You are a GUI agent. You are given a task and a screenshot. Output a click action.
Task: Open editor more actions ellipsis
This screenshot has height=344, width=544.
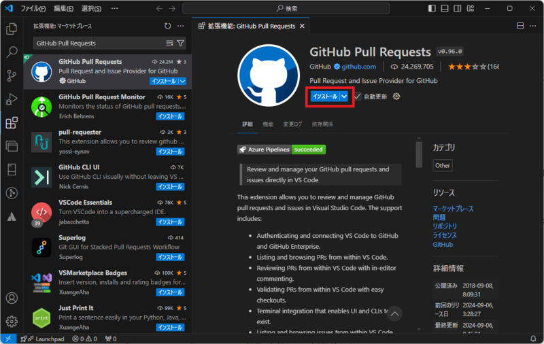(533, 26)
